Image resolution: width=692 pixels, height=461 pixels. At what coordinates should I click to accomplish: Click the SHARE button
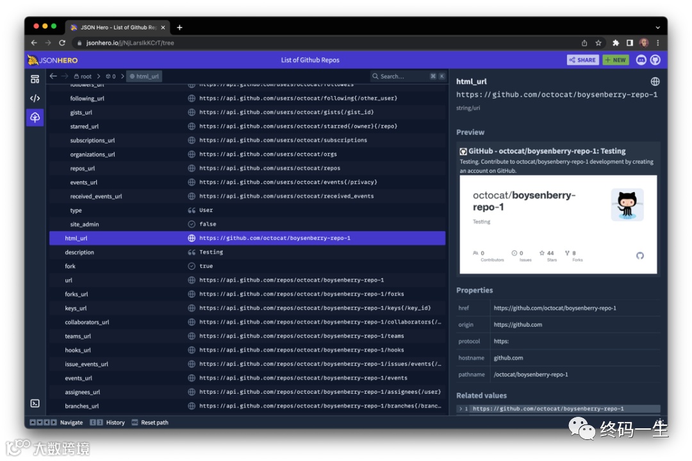(582, 60)
